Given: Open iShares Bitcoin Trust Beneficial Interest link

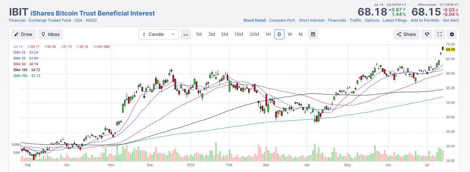Looking at the screenshot, I should tap(93, 13).
